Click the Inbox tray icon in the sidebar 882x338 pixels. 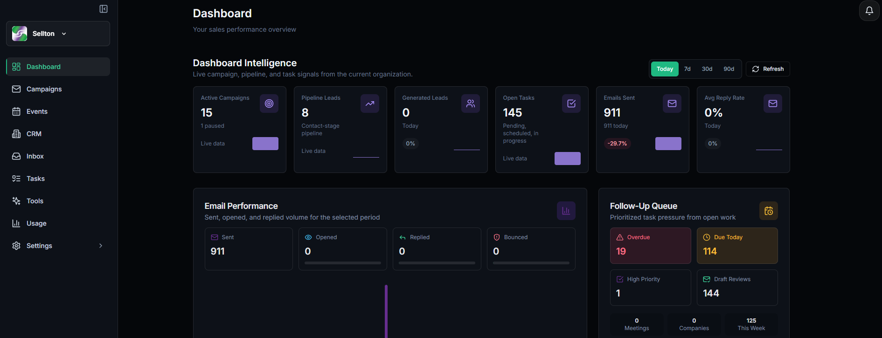[16, 156]
